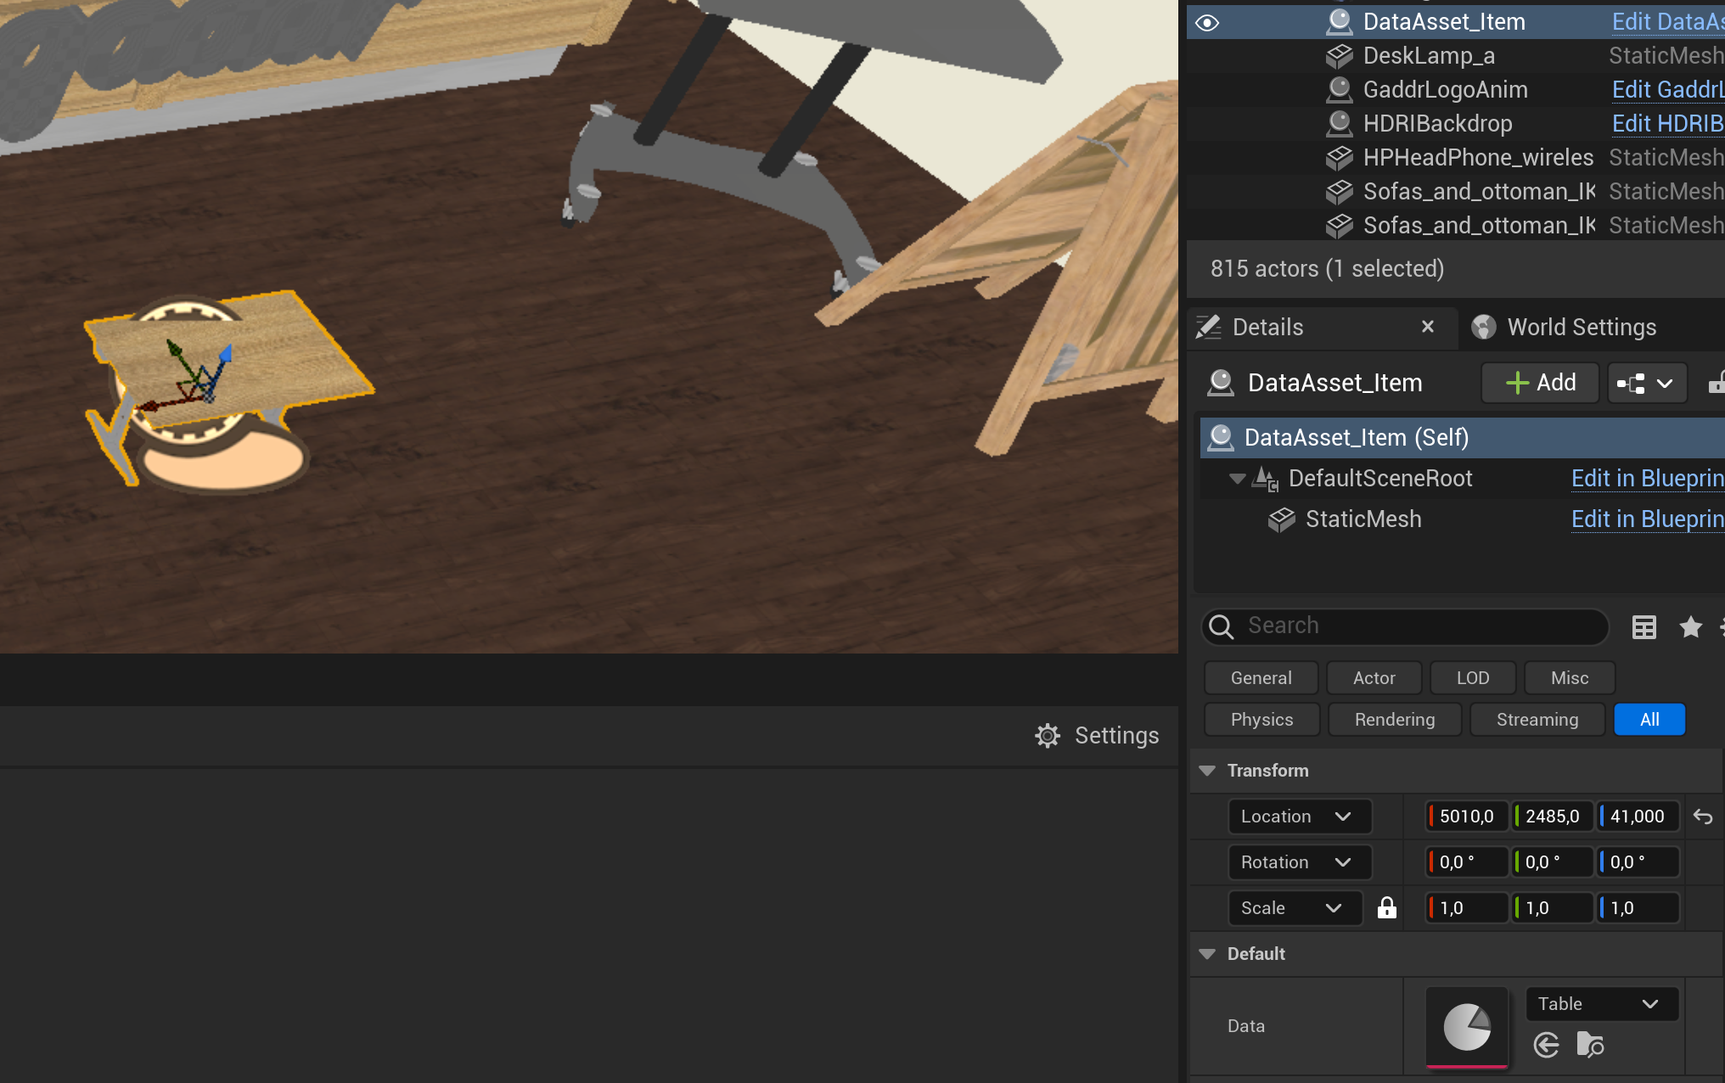Select the Rendering filter tab

pos(1394,720)
